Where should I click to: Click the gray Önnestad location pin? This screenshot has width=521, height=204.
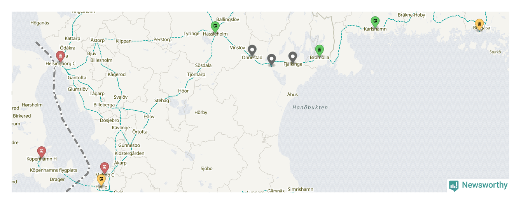coord(252,51)
